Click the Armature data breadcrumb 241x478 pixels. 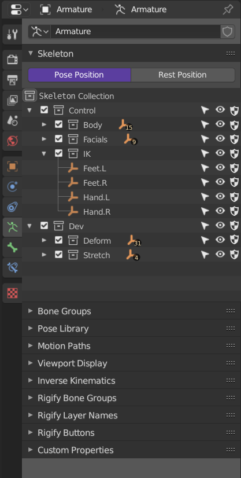140,9
